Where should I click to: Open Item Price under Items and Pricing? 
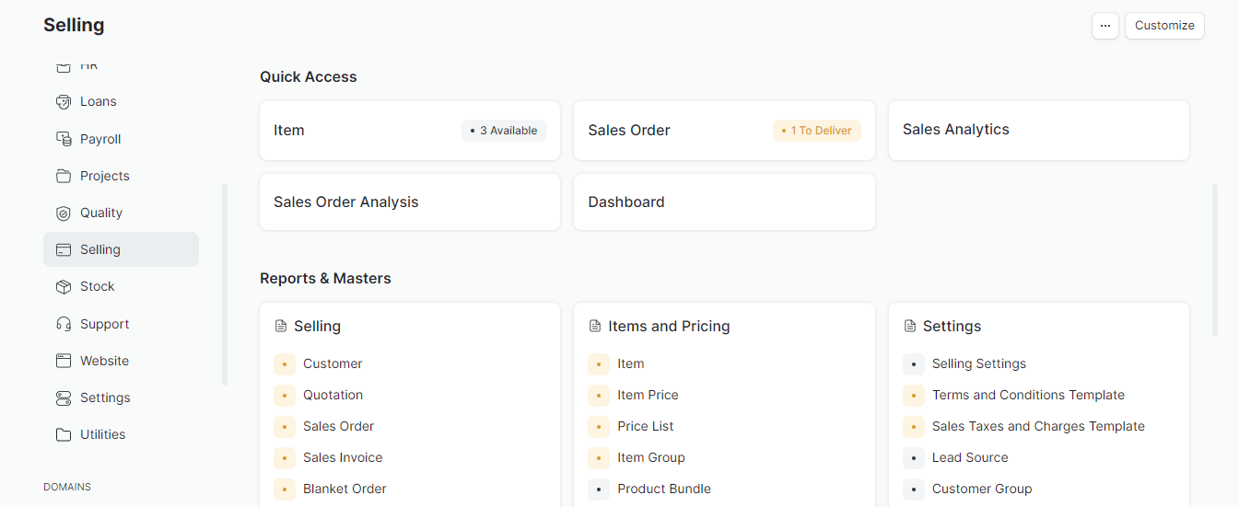[x=648, y=395]
